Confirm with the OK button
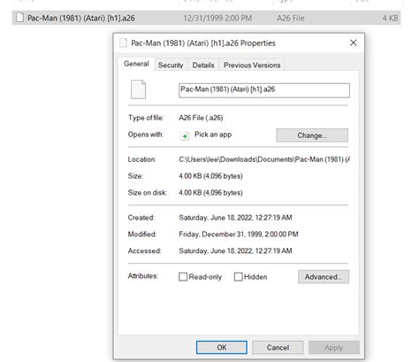 pos(222,348)
